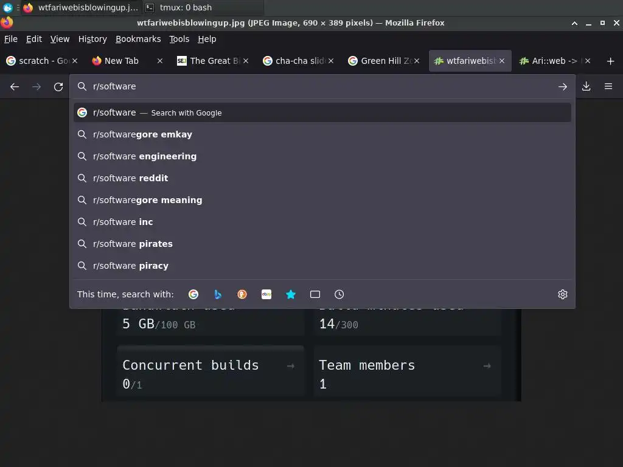Select suggestion r/software engineering
The image size is (623, 467).
coord(322,156)
